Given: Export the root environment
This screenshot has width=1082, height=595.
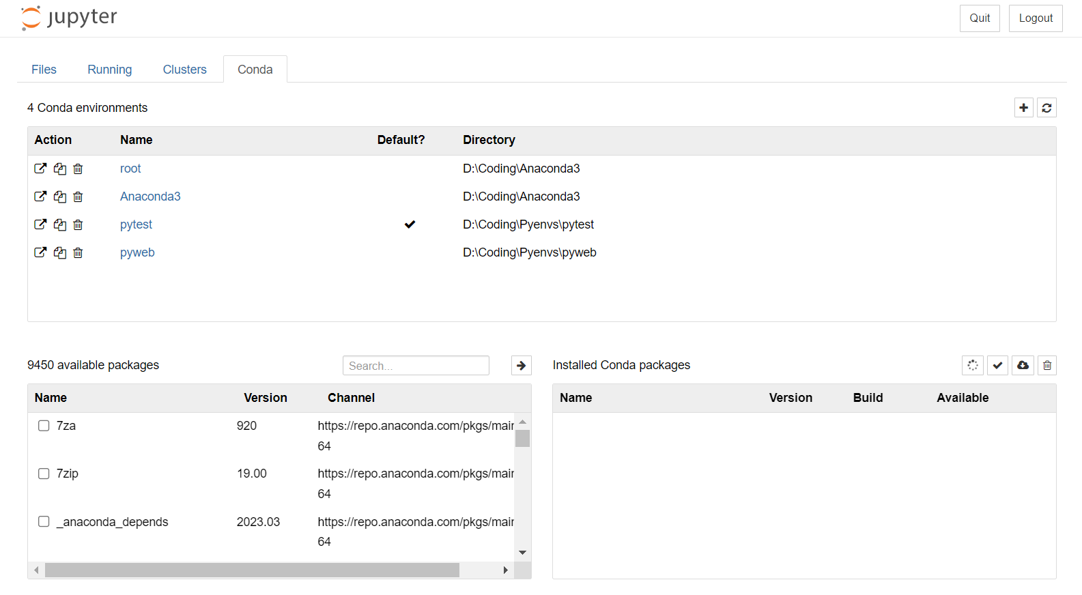Looking at the screenshot, I should [x=40, y=169].
